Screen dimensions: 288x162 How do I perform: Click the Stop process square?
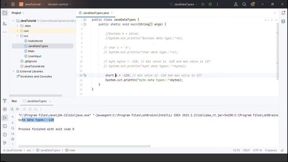pyautogui.click(x=18, y=109)
